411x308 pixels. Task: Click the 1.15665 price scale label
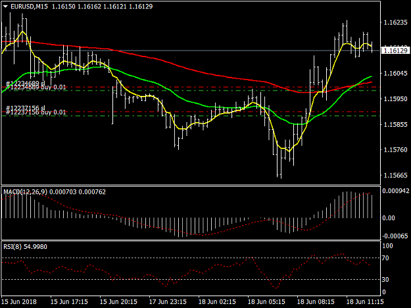click(x=395, y=175)
